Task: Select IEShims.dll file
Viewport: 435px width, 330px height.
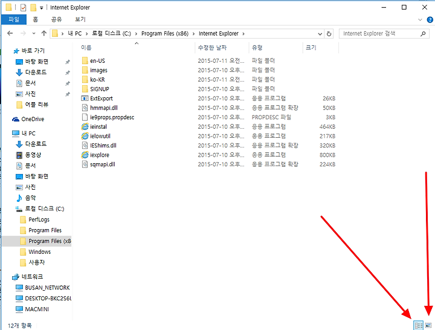Action: pos(103,146)
